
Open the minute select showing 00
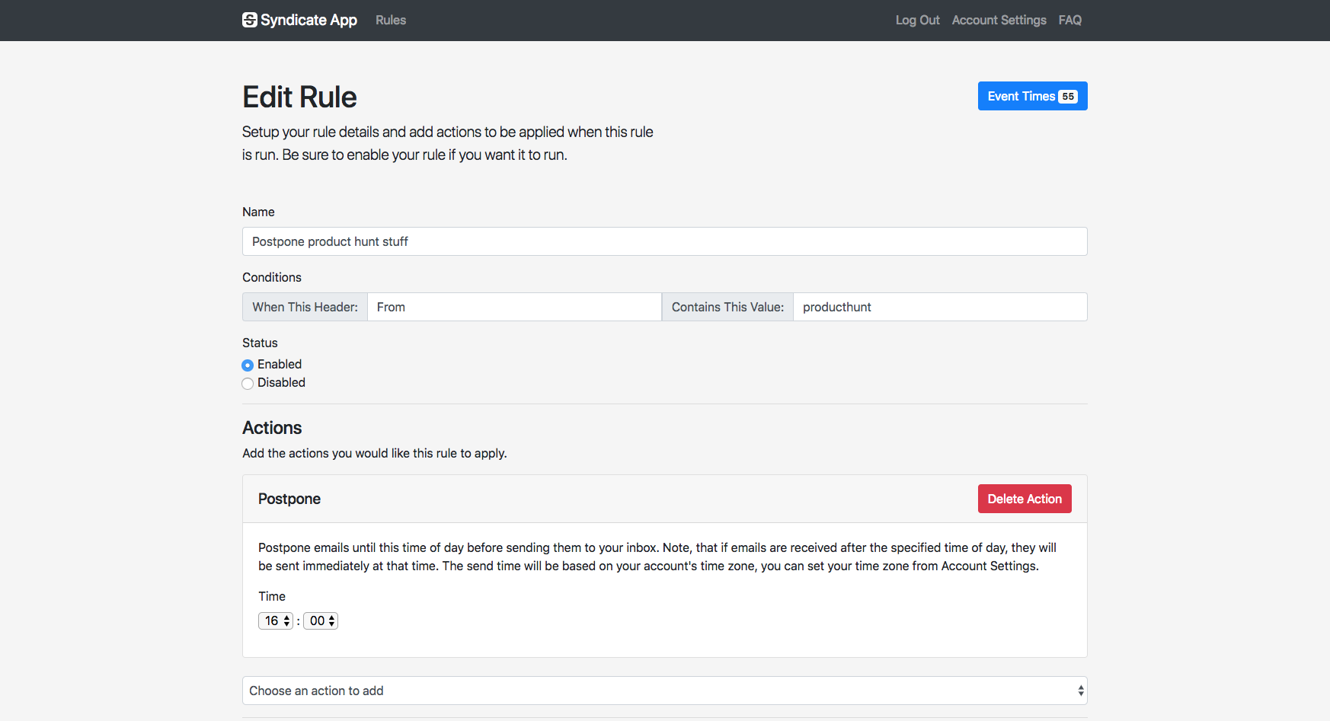320,621
